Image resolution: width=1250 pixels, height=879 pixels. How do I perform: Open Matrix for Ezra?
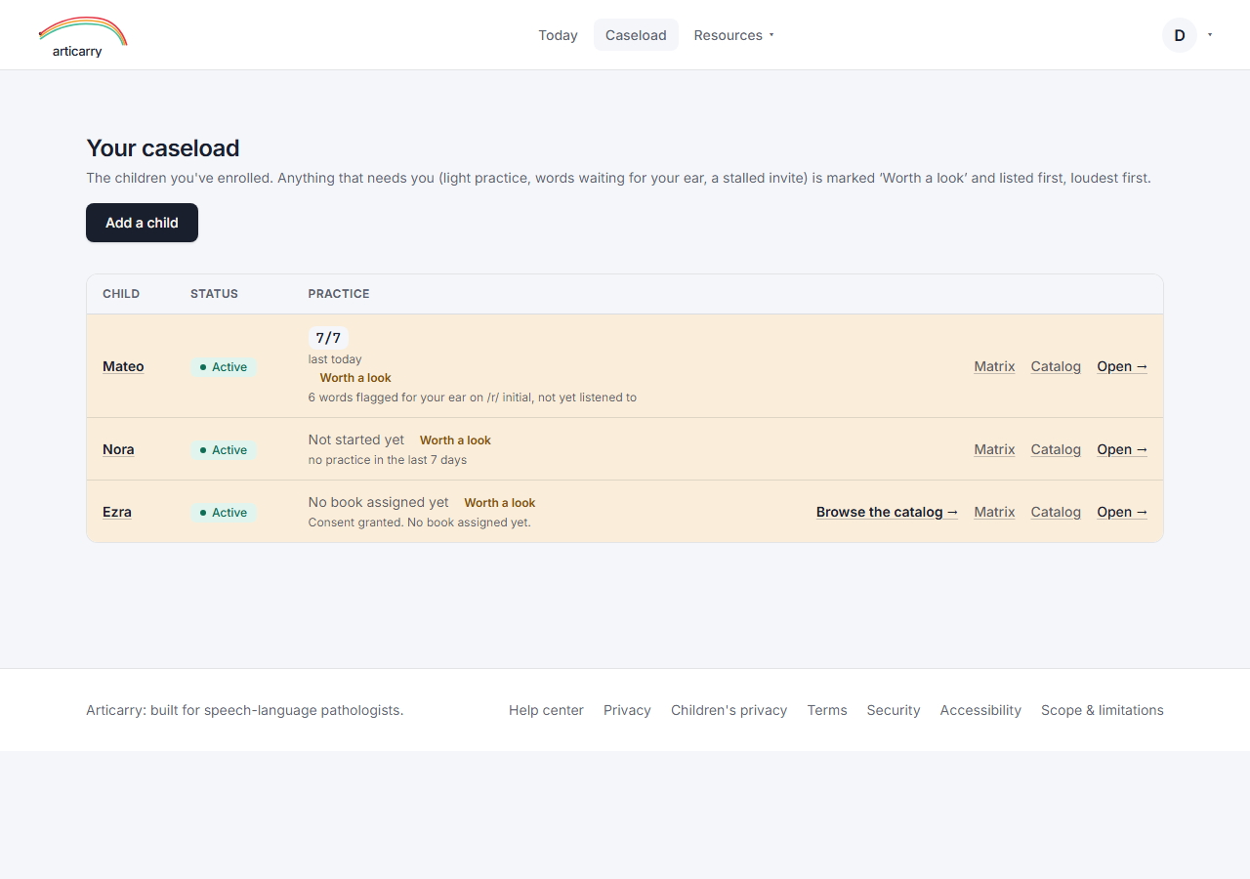(994, 512)
